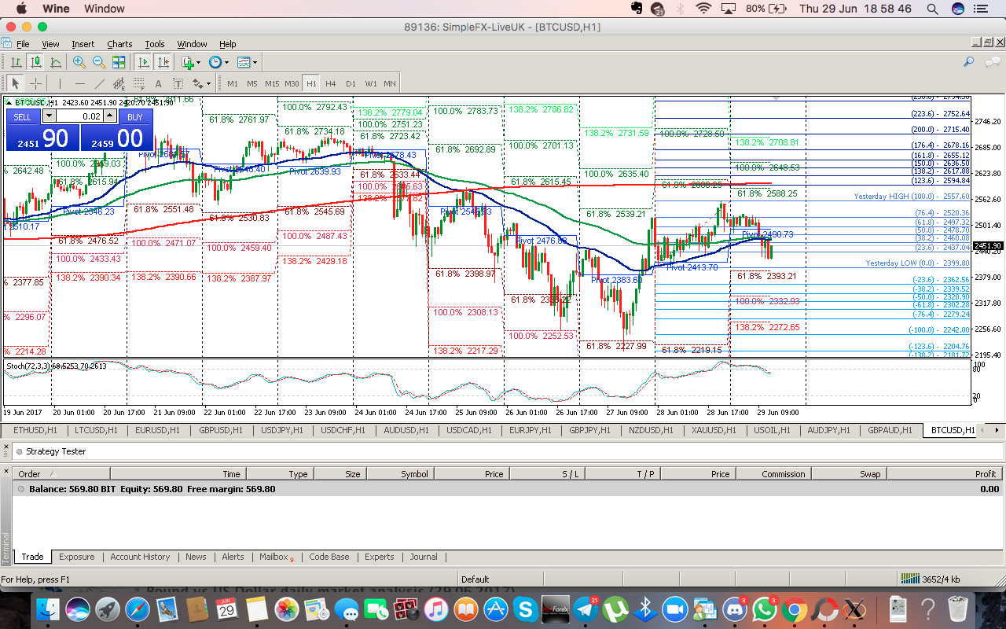
Task: Switch timeframe to M1
Action: tap(233, 83)
